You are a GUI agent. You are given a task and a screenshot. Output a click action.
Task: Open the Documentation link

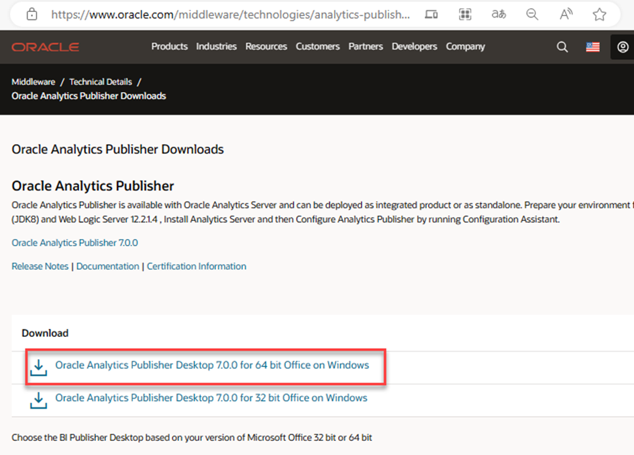(107, 266)
